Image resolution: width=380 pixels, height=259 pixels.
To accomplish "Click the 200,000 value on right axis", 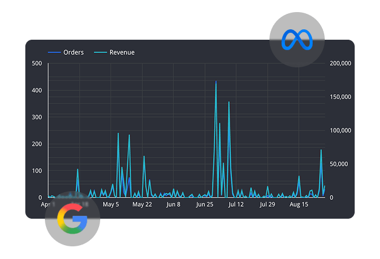I will (338, 63).
